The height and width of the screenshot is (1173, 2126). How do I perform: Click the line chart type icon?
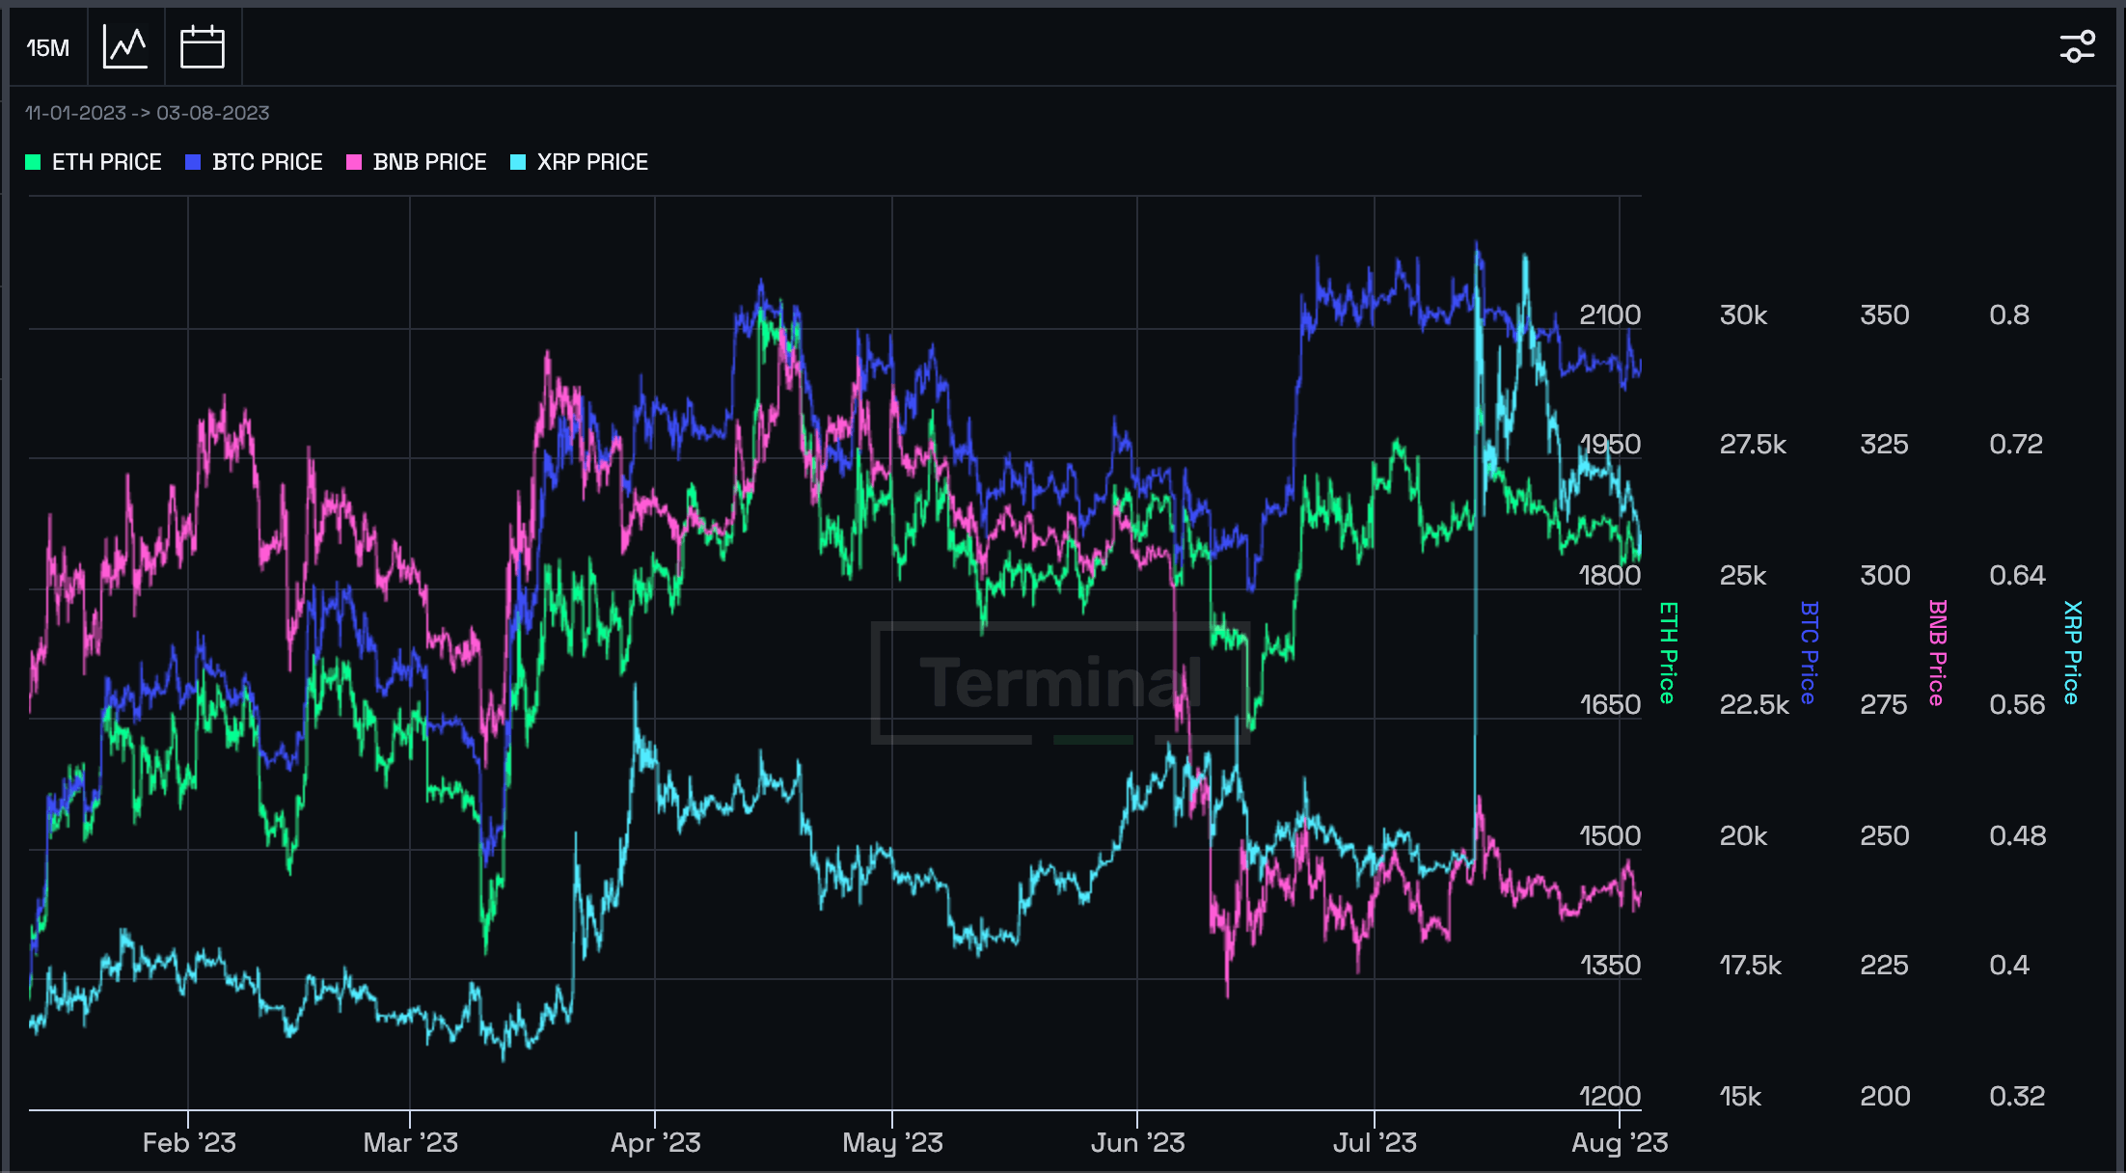[125, 47]
